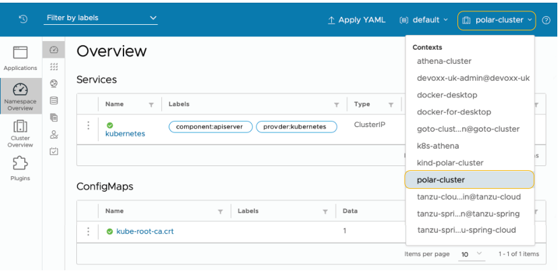Open the default namespace dropdown
This screenshot has height=273, width=560.
[x=423, y=20]
